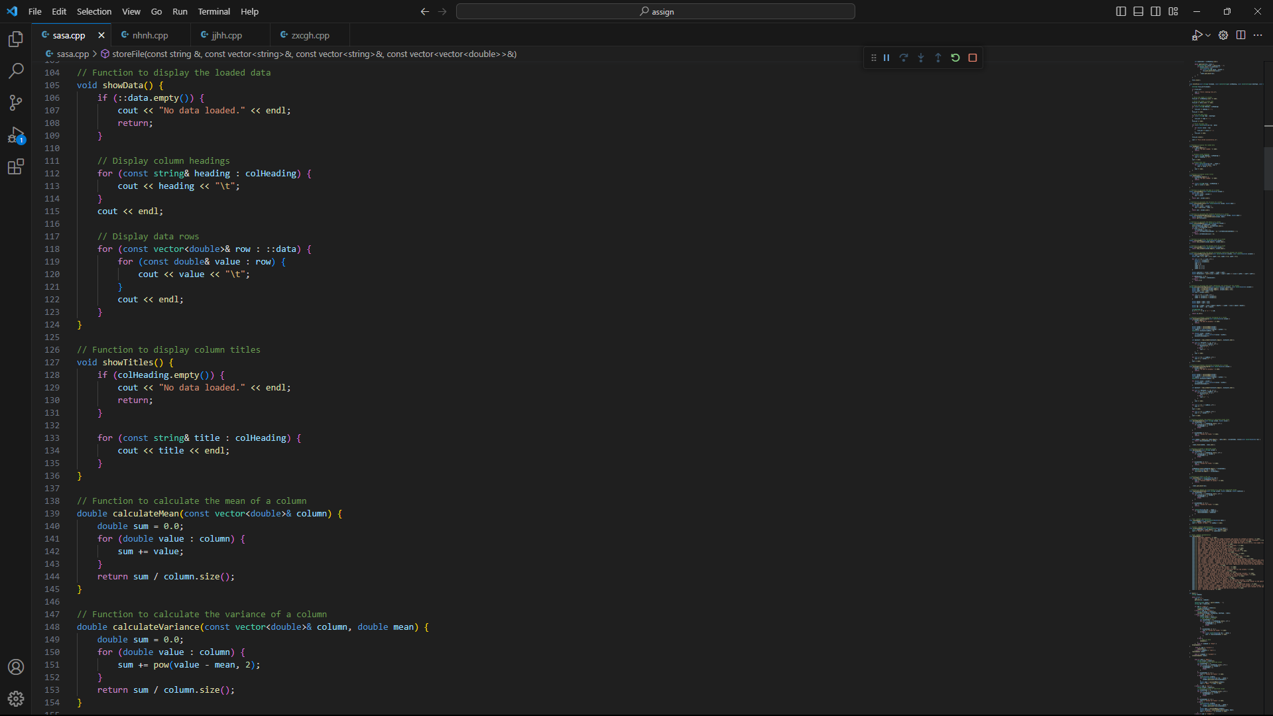Step Over in the debug toolbar
Viewport: 1273px width, 716px height.
tap(904, 58)
